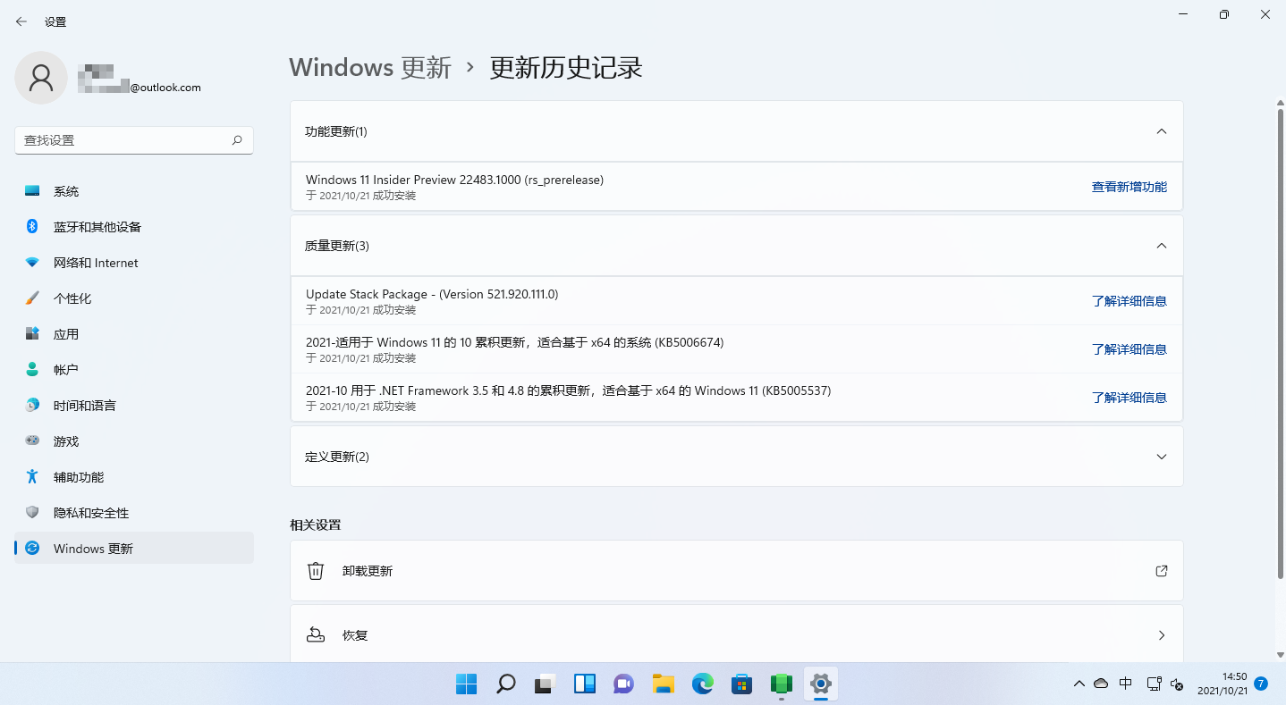Click the user profile avatar
The height and width of the screenshot is (705, 1286).
click(41, 78)
